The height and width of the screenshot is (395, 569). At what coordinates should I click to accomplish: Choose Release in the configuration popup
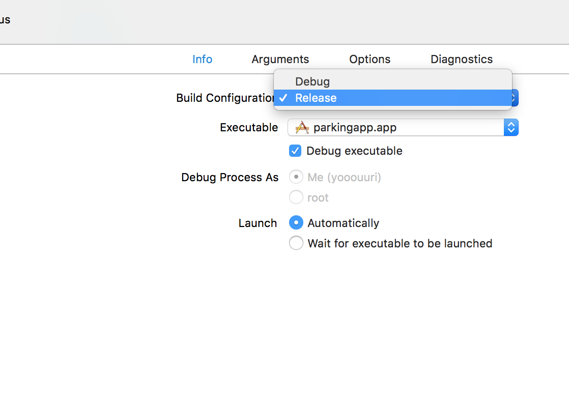(316, 98)
